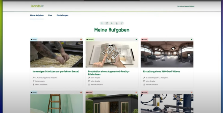
Task: Open the filter sliders icon
Action: pyautogui.click(x=107, y=23)
